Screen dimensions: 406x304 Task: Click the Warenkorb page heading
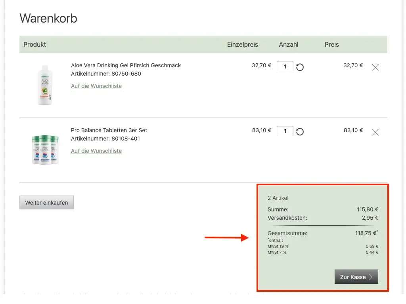48,18
